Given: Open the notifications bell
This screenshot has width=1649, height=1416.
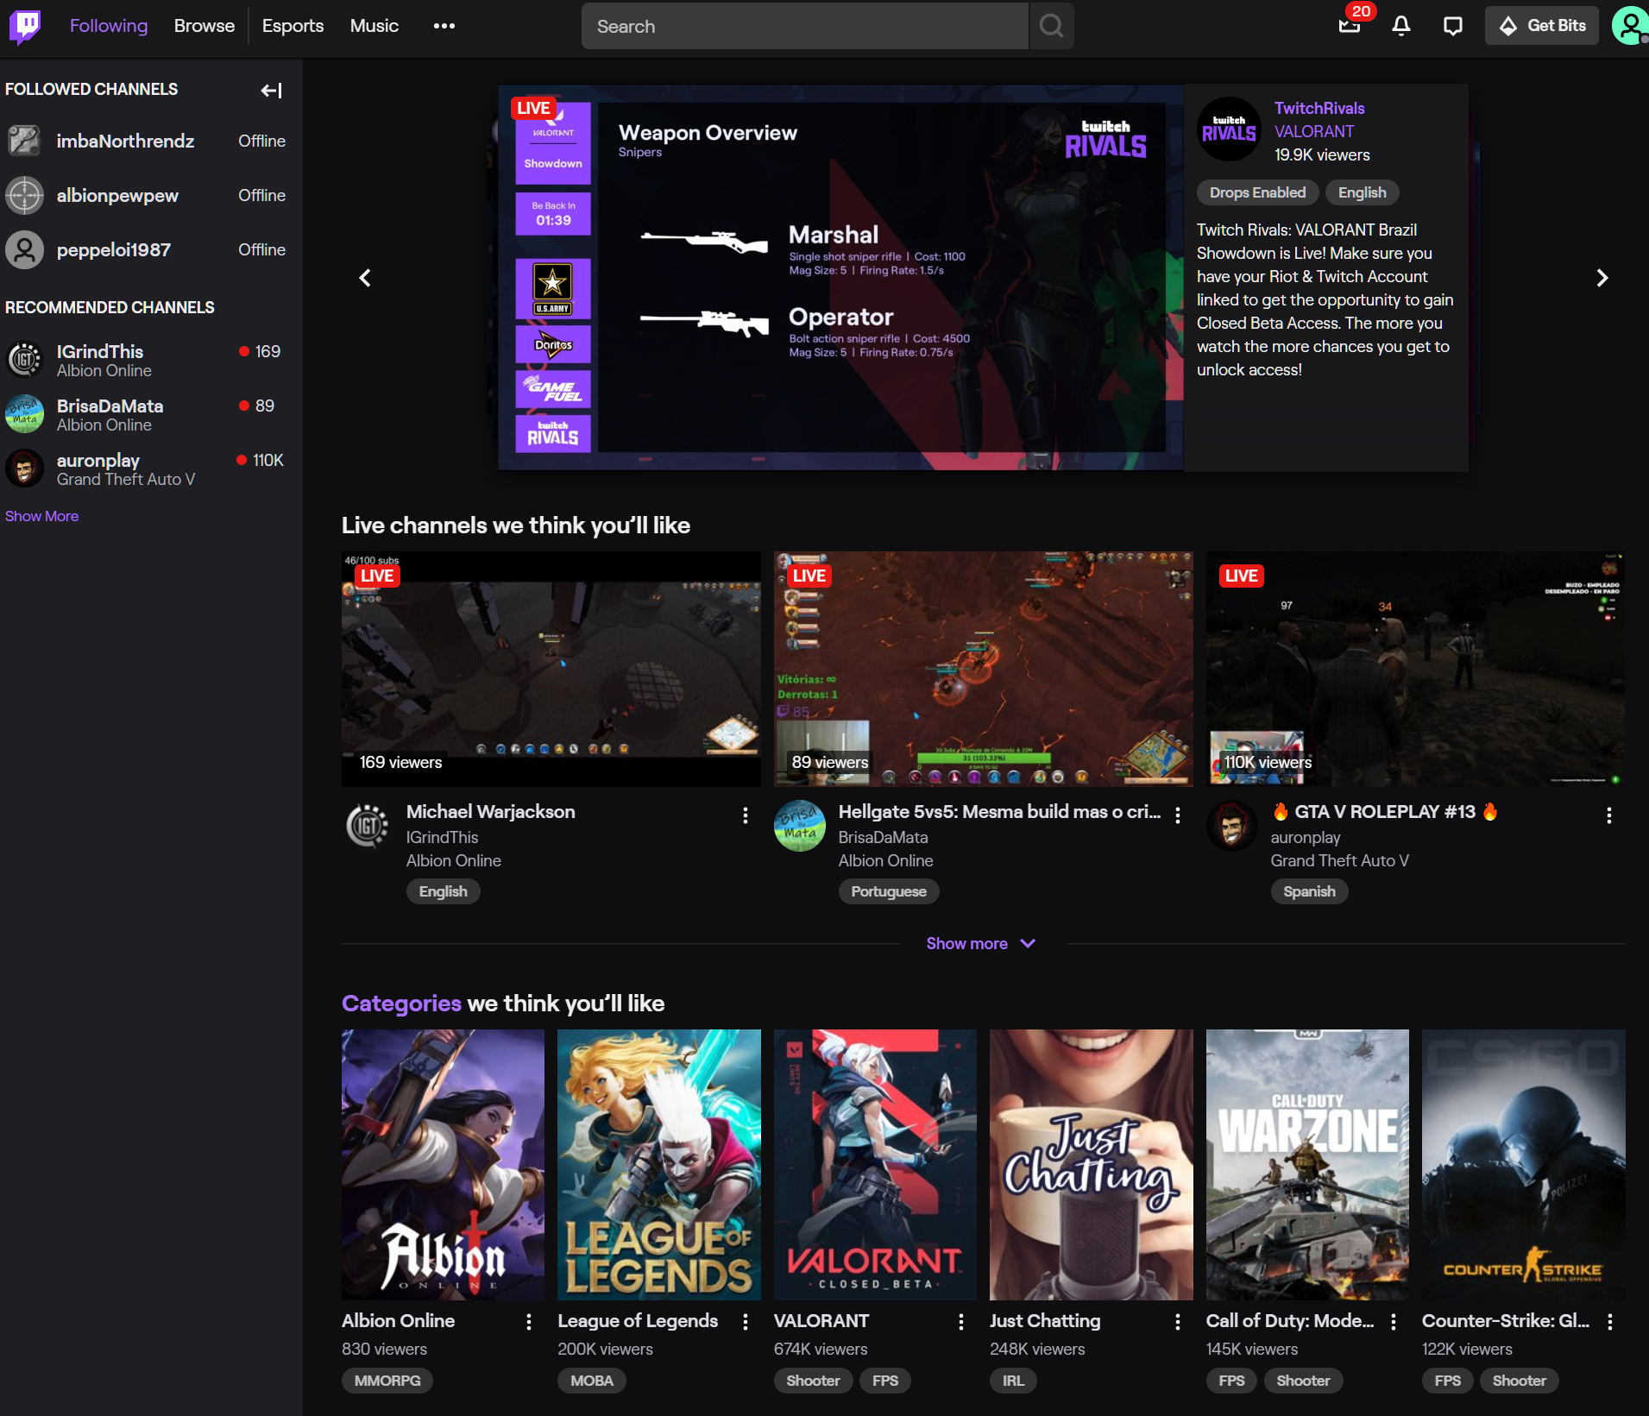Looking at the screenshot, I should (1400, 26).
